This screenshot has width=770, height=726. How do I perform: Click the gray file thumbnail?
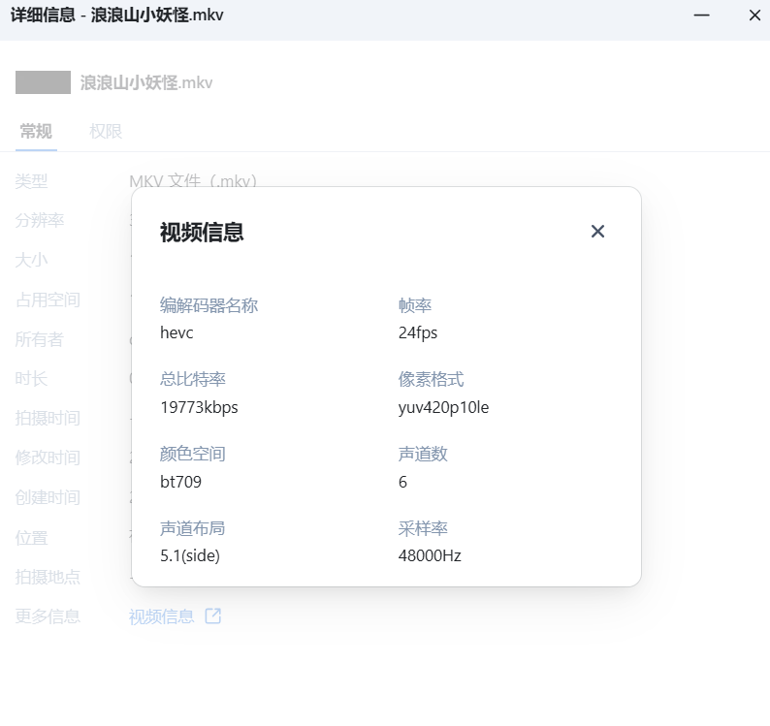[43, 82]
